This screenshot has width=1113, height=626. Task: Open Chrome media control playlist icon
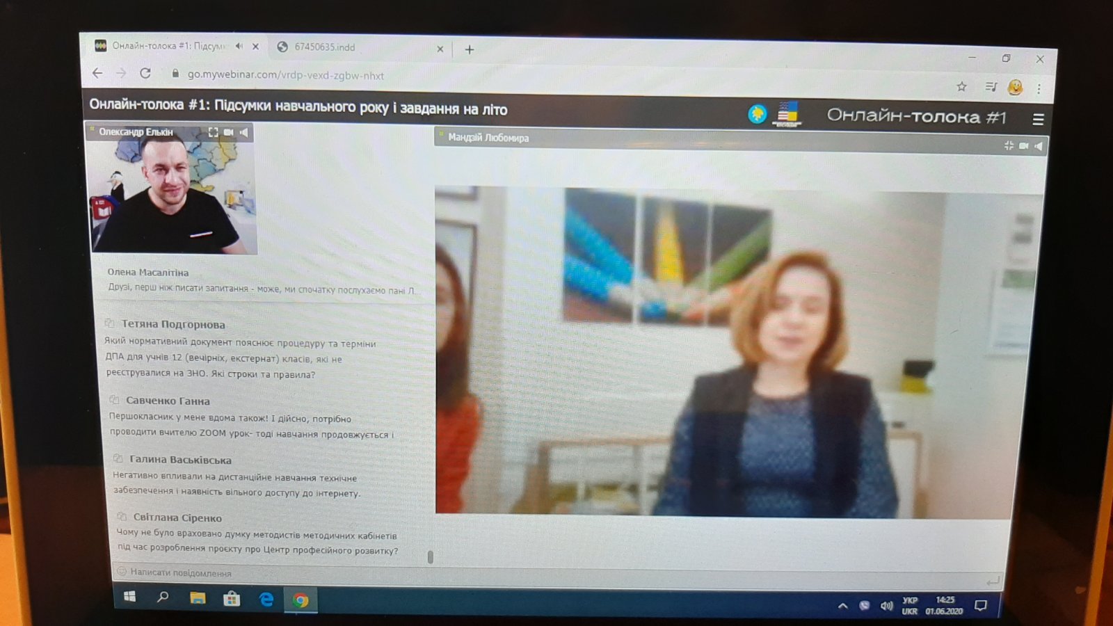[991, 86]
